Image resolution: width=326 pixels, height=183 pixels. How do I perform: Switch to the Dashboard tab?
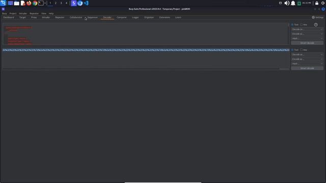click(9, 17)
